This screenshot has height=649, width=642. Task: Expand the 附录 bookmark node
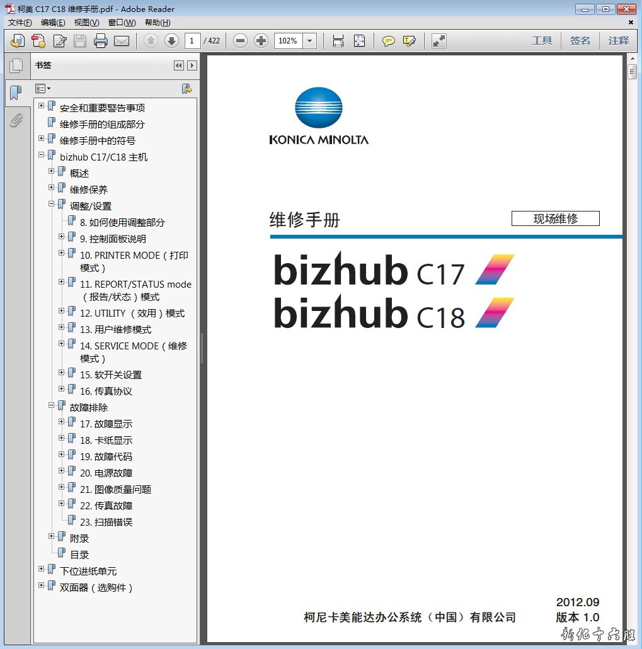tap(52, 536)
